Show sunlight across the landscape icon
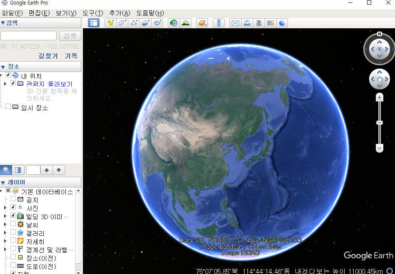The width and height of the screenshot is (395, 274). pyautogui.click(x=185, y=23)
